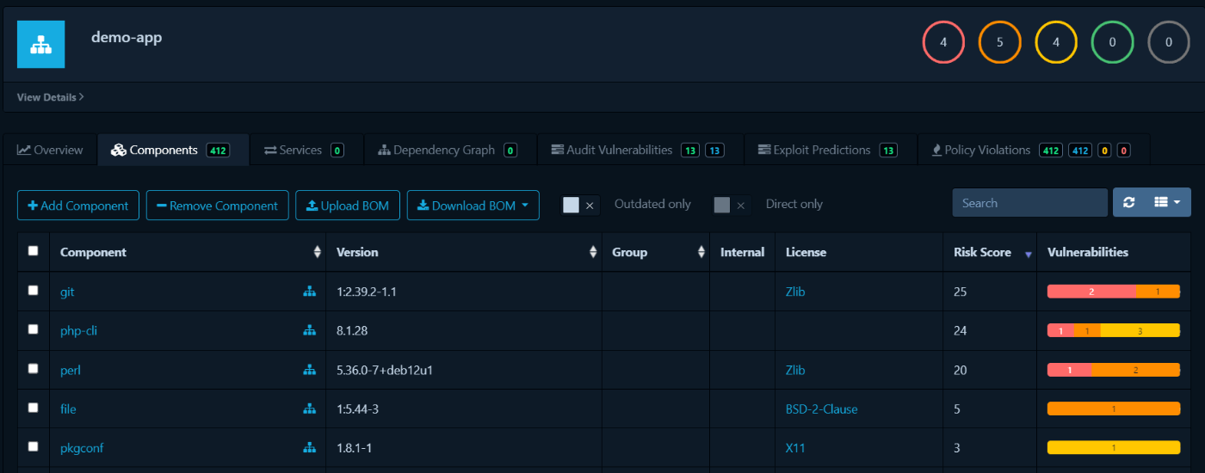
Task: Open the Download BOM dropdown
Action: 473,206
